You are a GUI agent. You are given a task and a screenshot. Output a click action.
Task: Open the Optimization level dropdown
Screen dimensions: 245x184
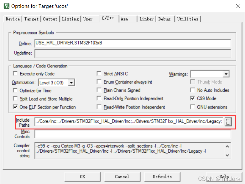71,82
